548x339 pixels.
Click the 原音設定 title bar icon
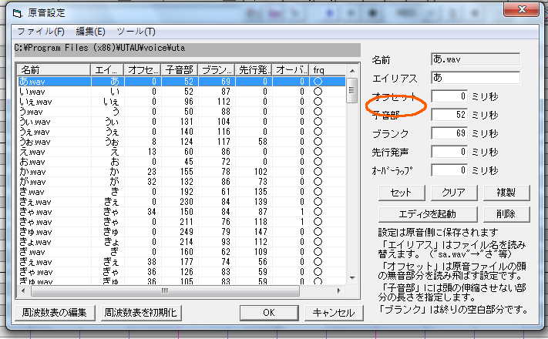click(x=17, y=13)
